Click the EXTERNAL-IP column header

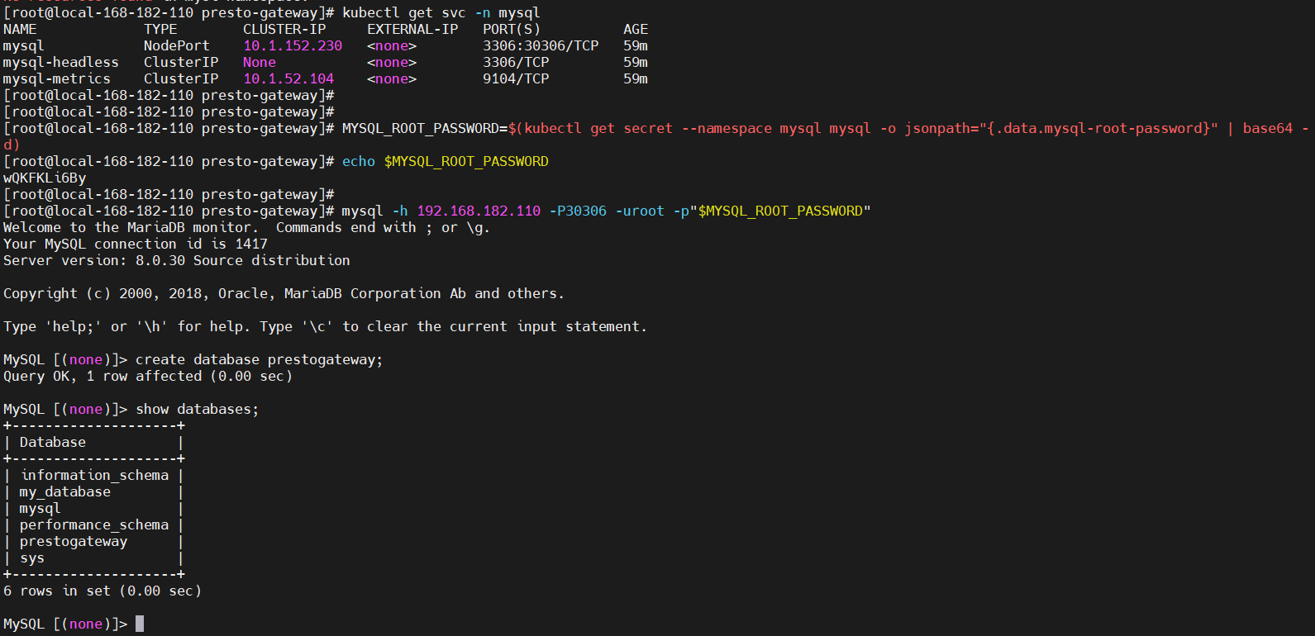412,30
